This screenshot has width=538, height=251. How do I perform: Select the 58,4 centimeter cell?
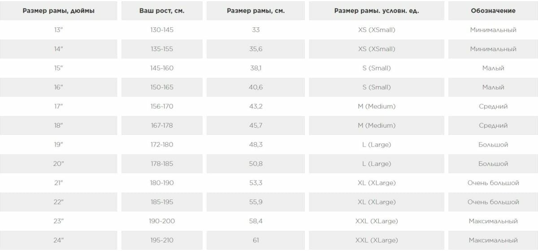[256, 221]
